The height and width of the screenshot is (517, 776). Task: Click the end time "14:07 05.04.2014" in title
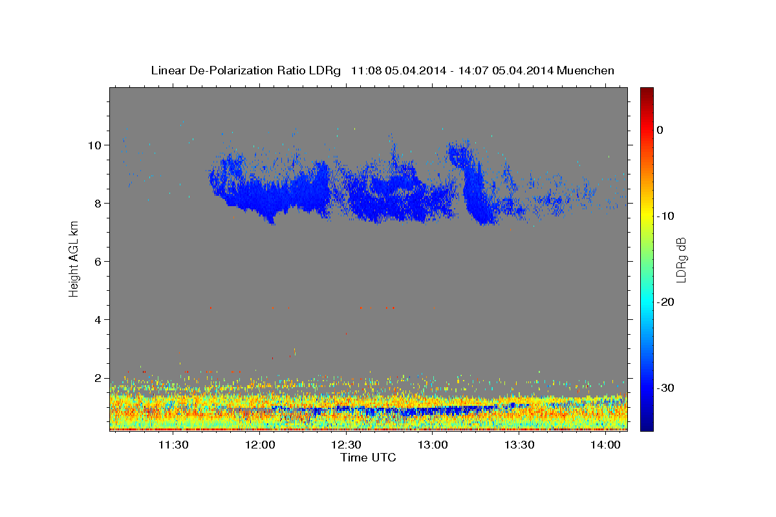coord(505,70)
